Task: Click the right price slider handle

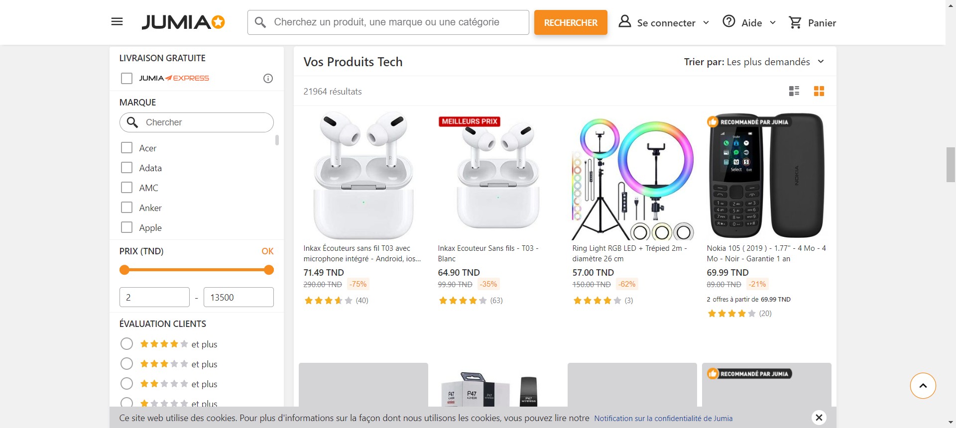Action: [x=269, y=270]
